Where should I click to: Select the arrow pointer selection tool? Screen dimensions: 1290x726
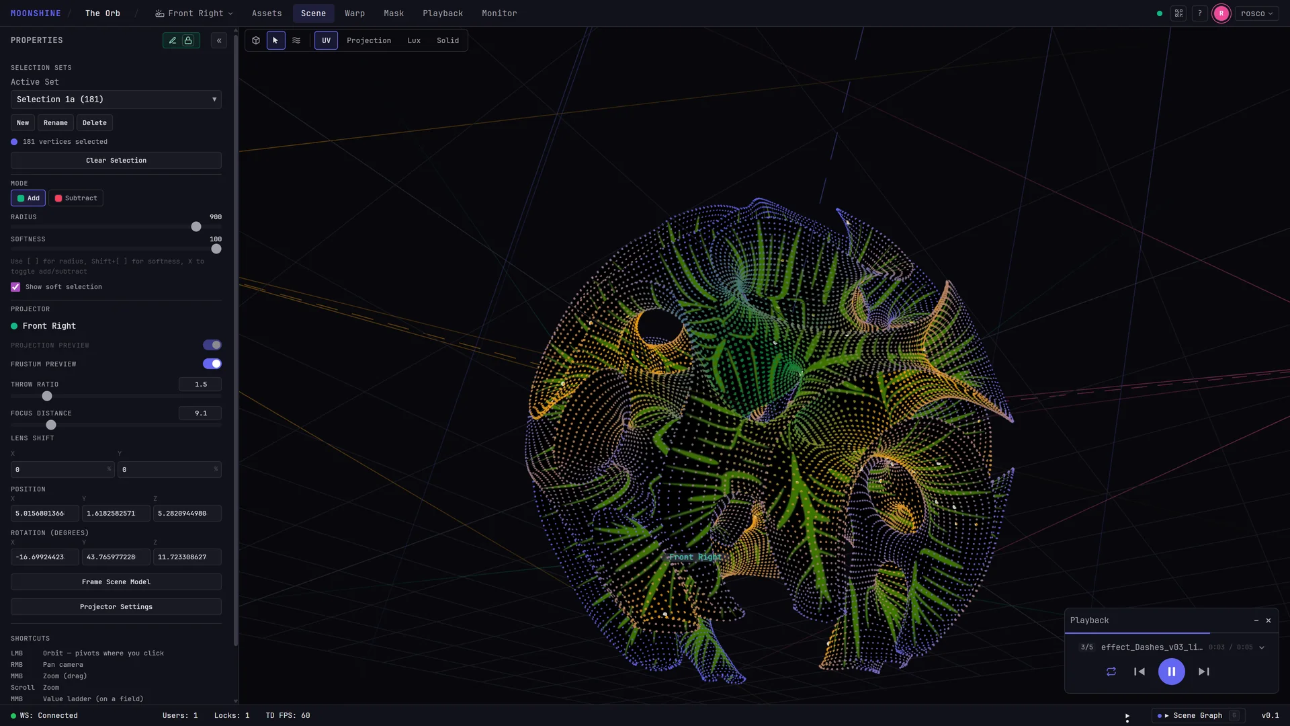275,40
